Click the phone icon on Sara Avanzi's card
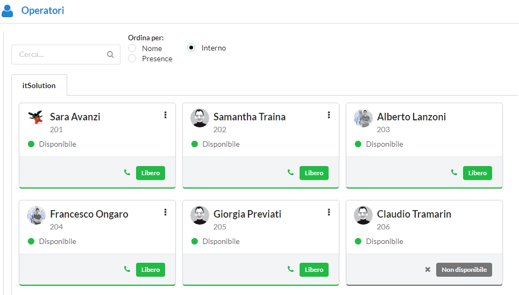519x295 pixels. (x=127, y=172)
